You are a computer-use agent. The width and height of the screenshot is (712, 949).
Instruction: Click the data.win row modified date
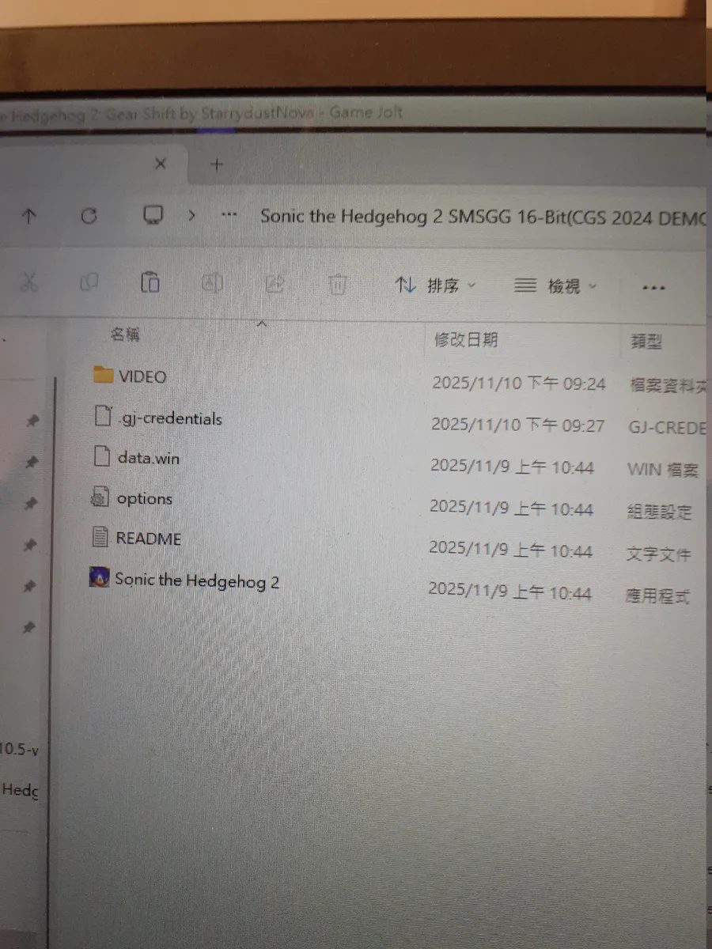(512, 467)
